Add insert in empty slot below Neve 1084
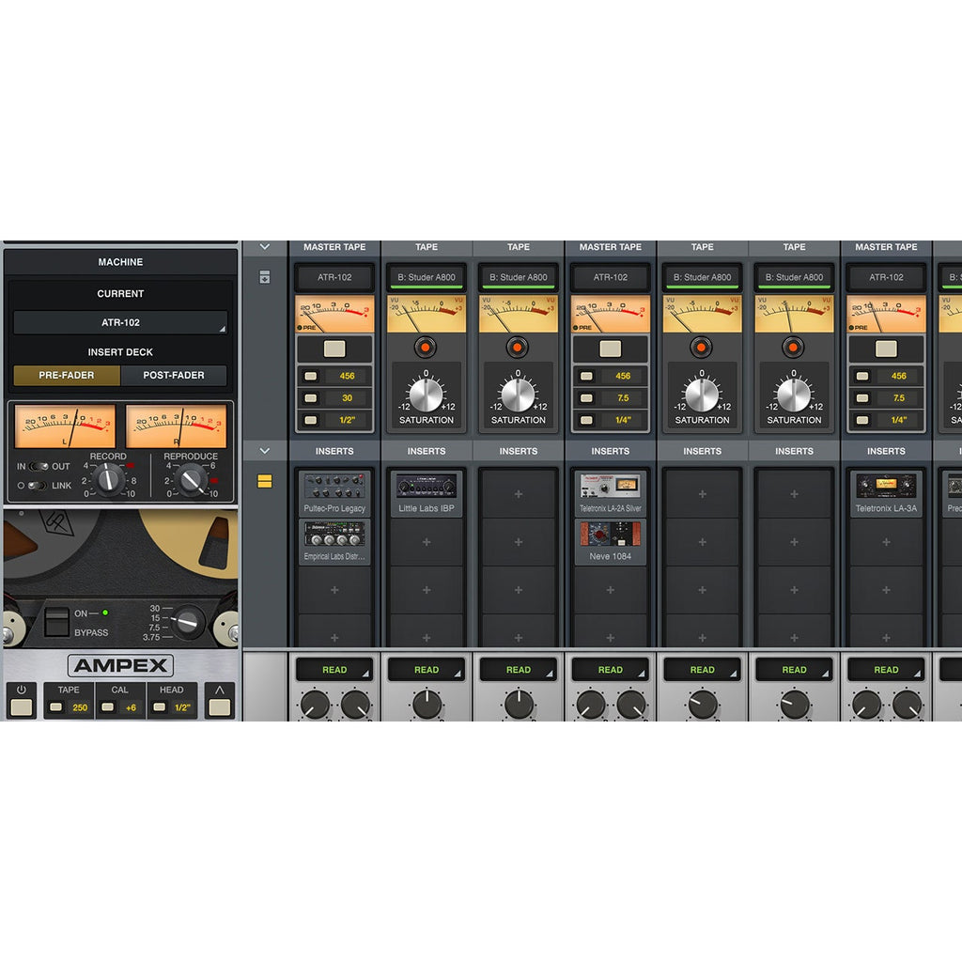The image size is (962, 962). click(x=611, y=590)
